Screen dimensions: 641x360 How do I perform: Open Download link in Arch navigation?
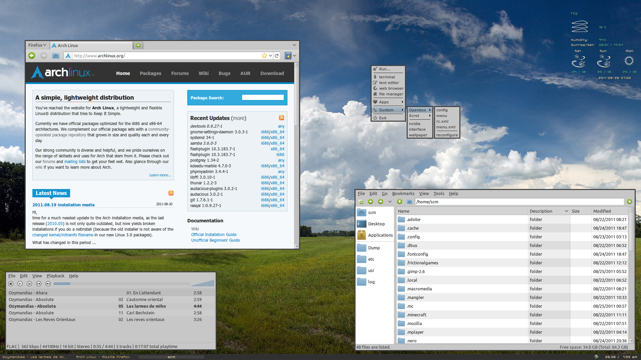point(272,73)
